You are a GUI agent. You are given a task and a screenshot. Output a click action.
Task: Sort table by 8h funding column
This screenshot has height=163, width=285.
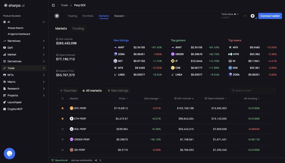(x=252, y=98)
